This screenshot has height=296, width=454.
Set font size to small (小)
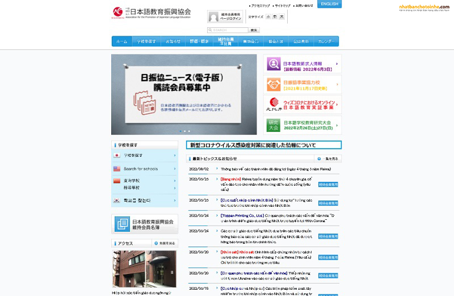coord(268,17)
